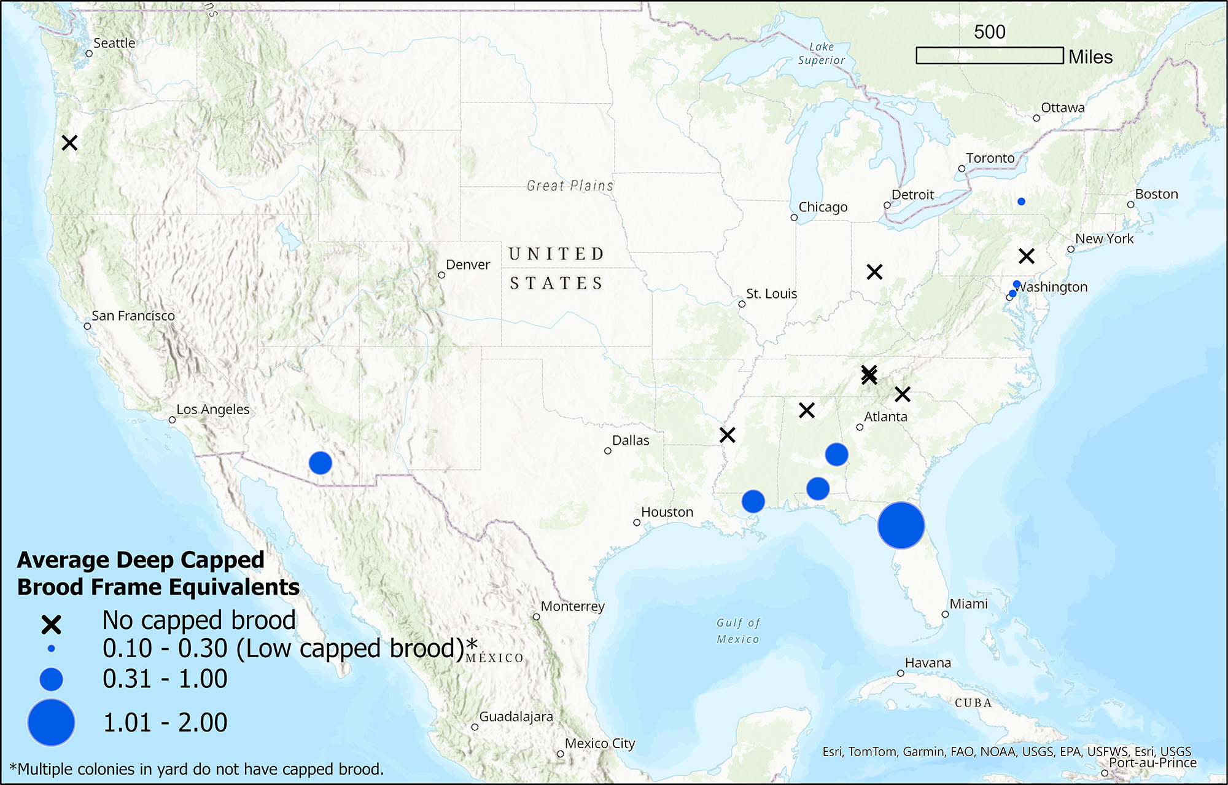1228x785 pixels.
Task: Click the X marker in Ohio
Action: 874,271
